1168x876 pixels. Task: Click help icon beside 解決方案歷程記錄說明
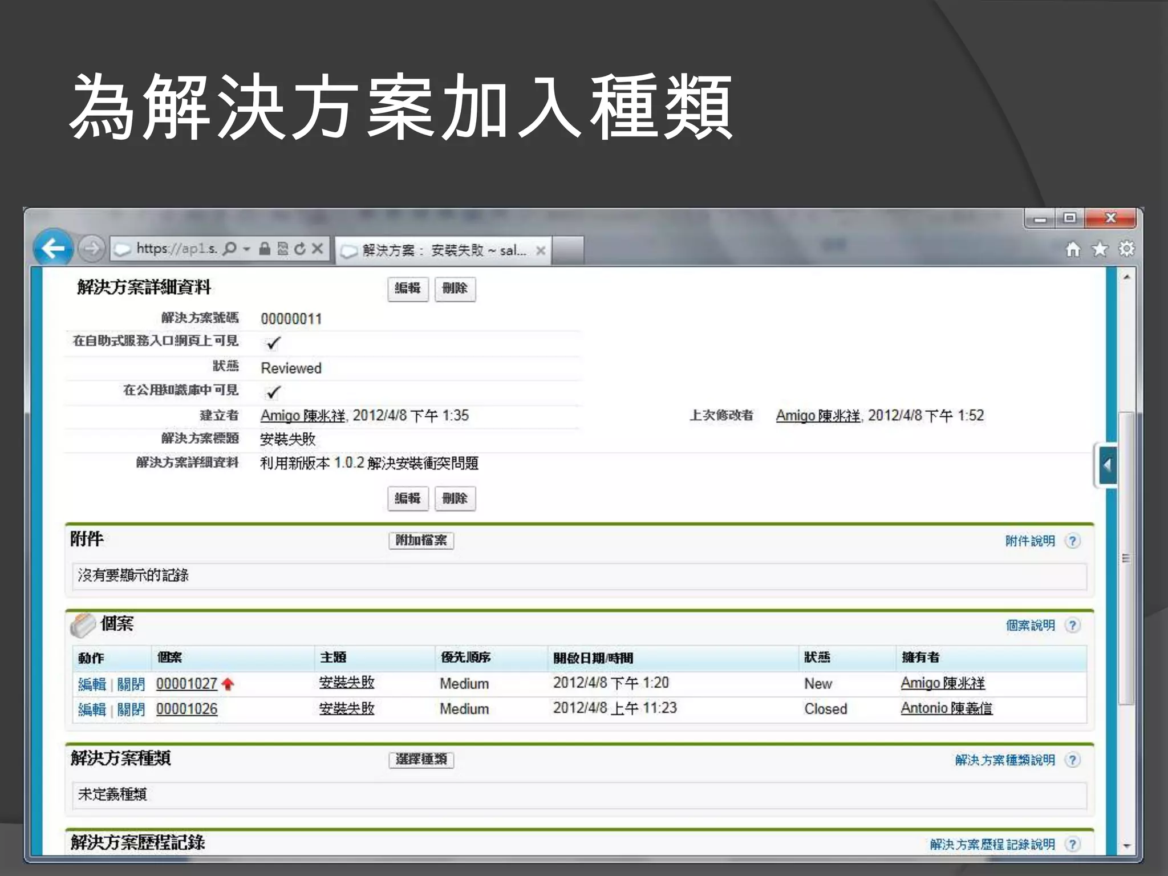[1073, 844]
